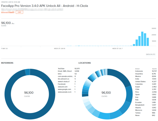Screen dimensions: 158x121
Task: Click the blurred short link next to COPY
Action: tap(8, 12)
